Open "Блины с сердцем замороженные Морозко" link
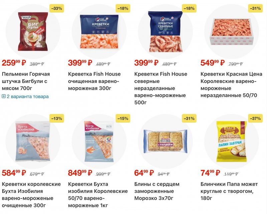267x214 pixels. (x=157, y=191)
